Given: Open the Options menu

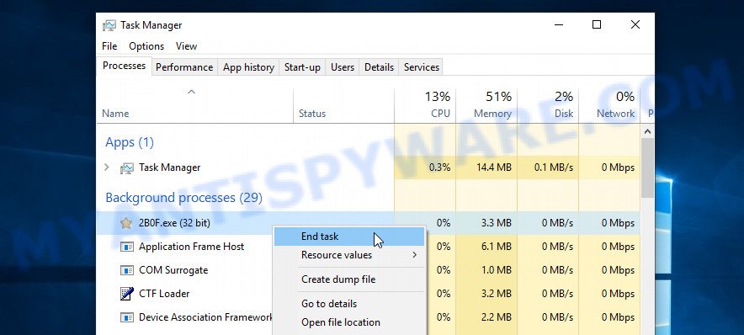Looking at the screenshot, I should (146, 46).
